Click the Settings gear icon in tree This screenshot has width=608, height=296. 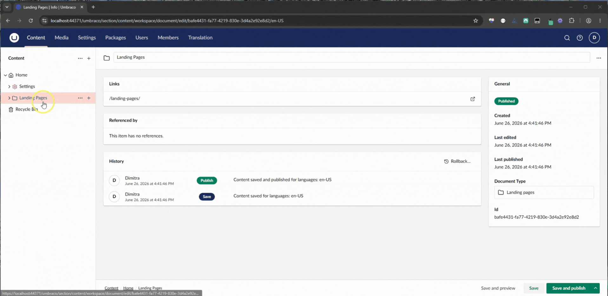pos(15,87)
